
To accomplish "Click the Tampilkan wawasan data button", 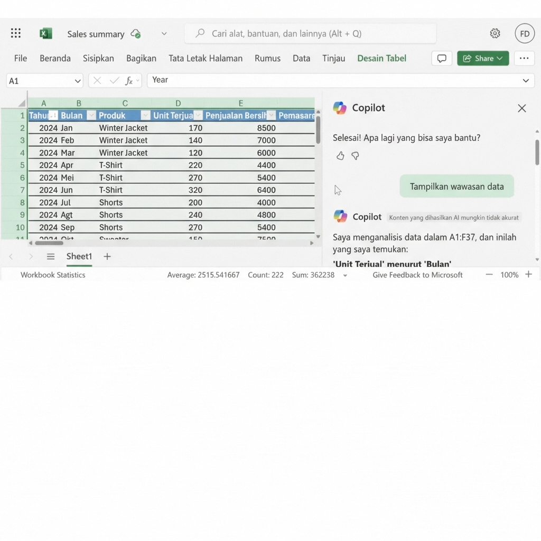I will point(456,186).
